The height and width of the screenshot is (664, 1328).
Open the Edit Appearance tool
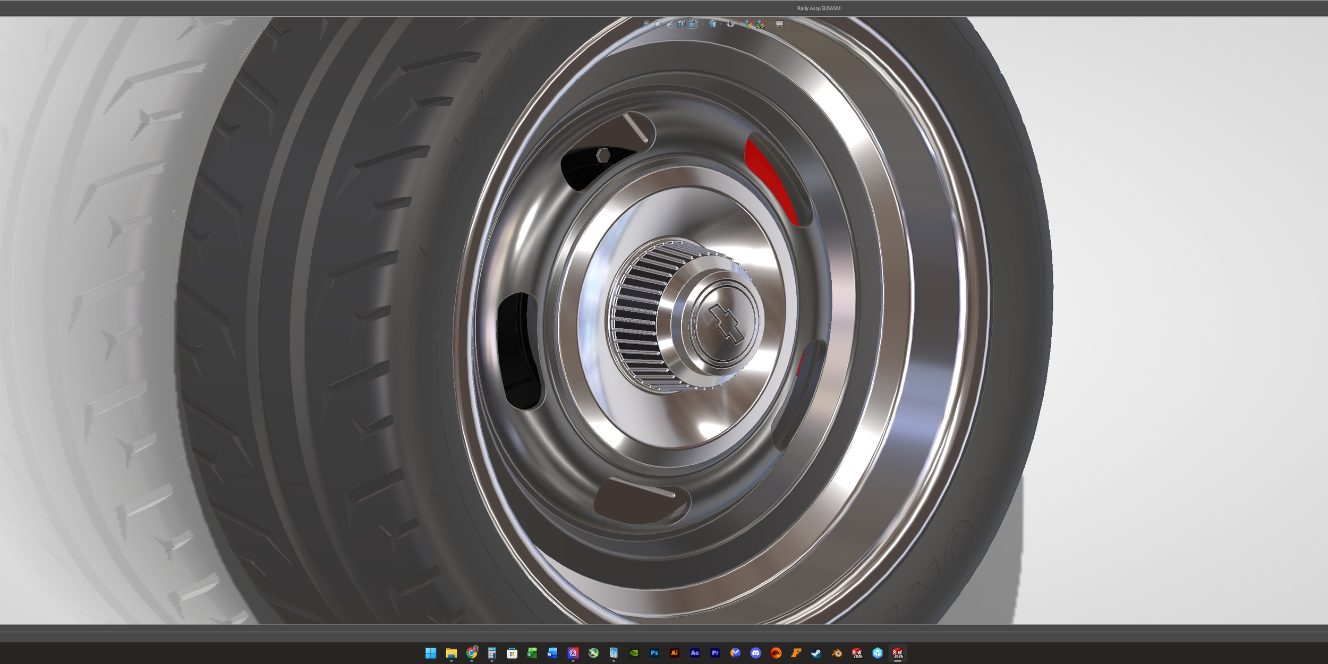point(749,24)
